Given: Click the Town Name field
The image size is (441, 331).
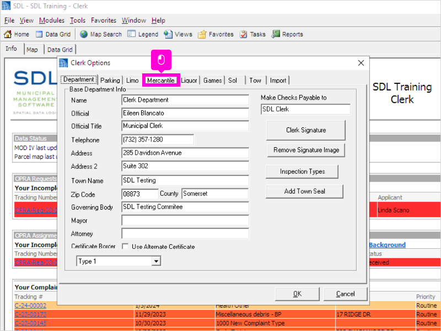Looking at the screenshot, I should coord(185,180).
